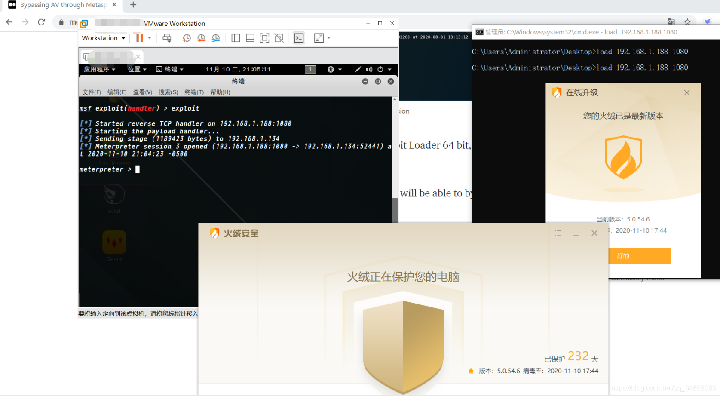Open 终端(T) menu in the terminal window
Image resolution: width=720 pixels, height=396 pixels.
(x=194, y=92)
